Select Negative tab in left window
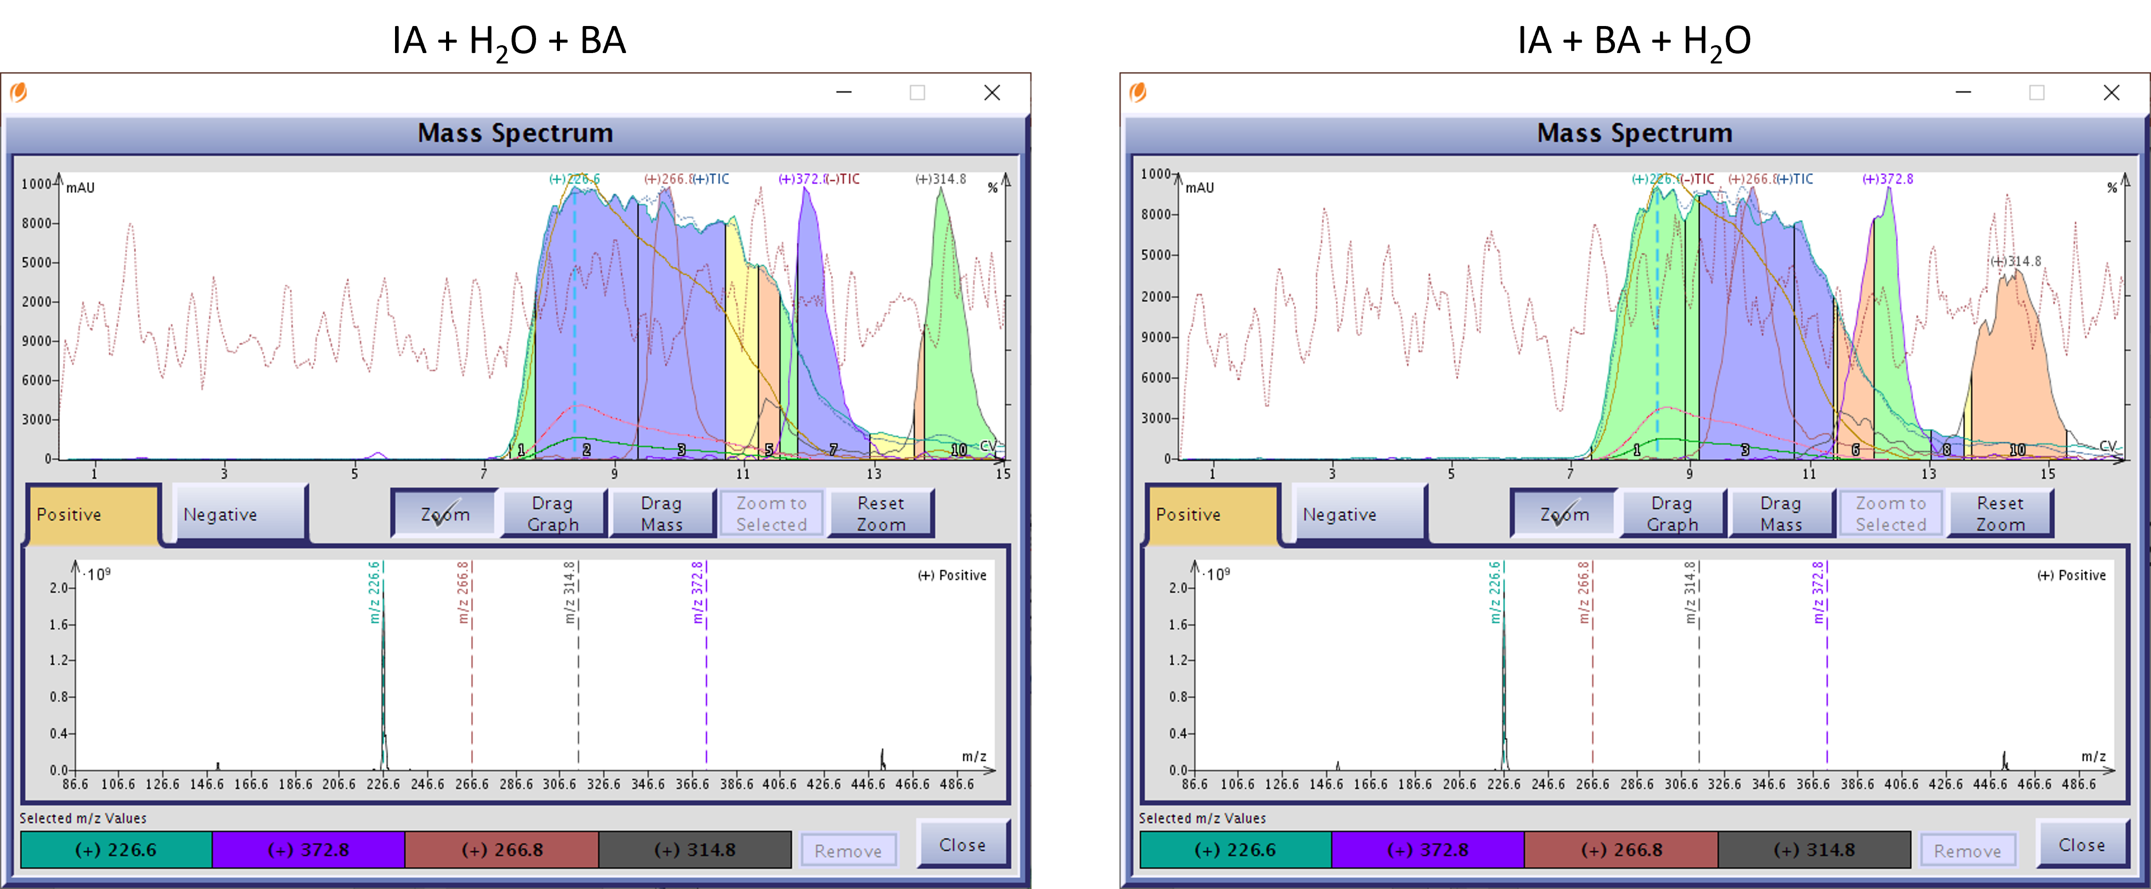This screenshot has width=2151, height=889. pos(239,514)
